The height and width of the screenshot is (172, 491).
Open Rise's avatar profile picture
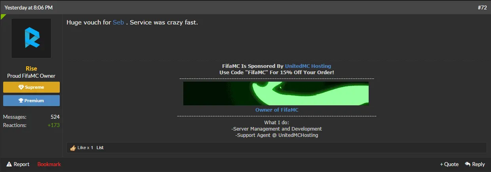coord(31,38)
